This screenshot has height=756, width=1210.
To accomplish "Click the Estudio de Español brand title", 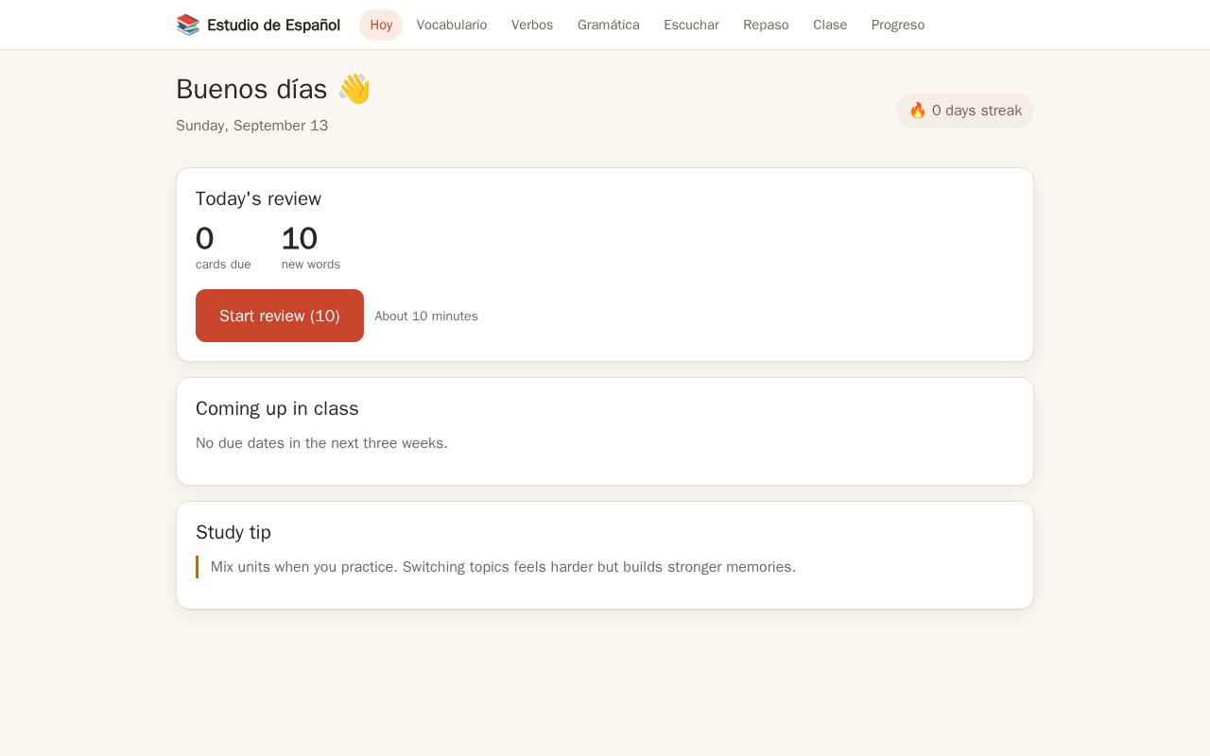I will tap(273, 25).
